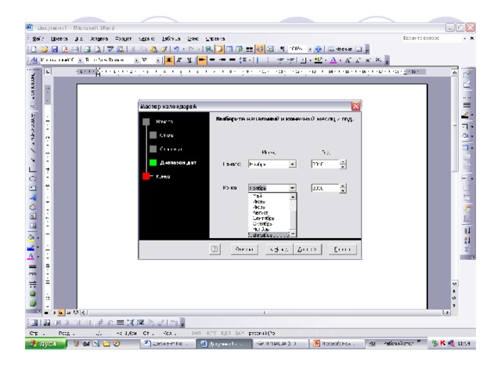Click the highlighted align left icon
Image resolution: width=501 pixels, height=376 pixels.
coord(201,60)
